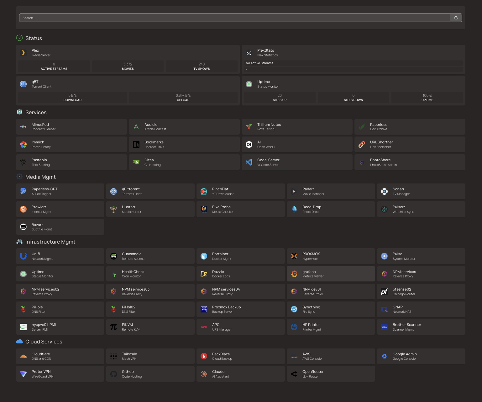Click the Github icon
The height and width of the screenshot is (402, 482).
click(113, 374)
